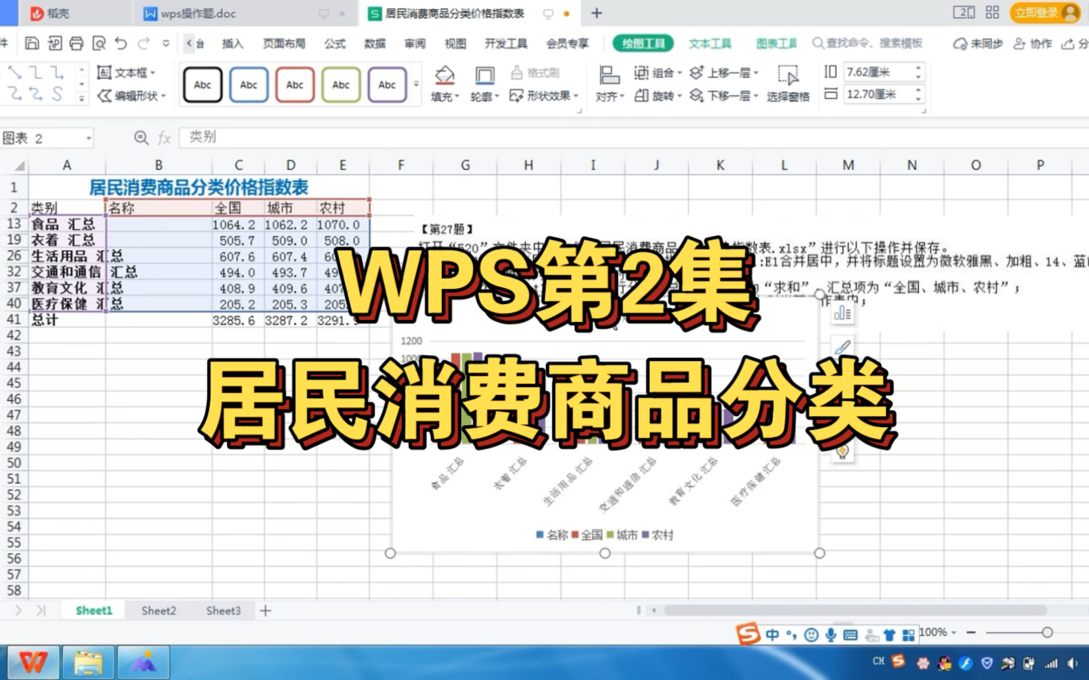The width and height of the screenshot is (1089, 680).
Task: Click the lightbulb icon beside the chart
Action: point(843,452)
